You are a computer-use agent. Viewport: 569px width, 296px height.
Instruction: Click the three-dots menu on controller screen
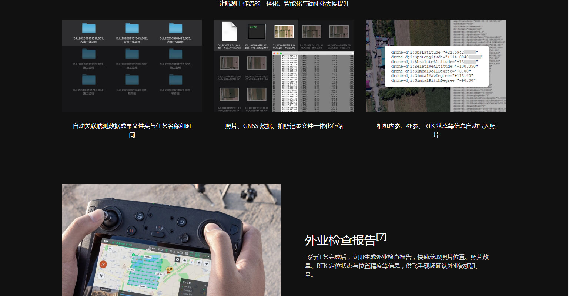[207, 256]
